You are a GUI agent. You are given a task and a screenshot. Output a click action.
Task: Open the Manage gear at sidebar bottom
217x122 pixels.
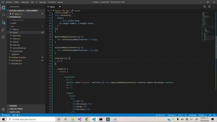click(x=3, y=109)
